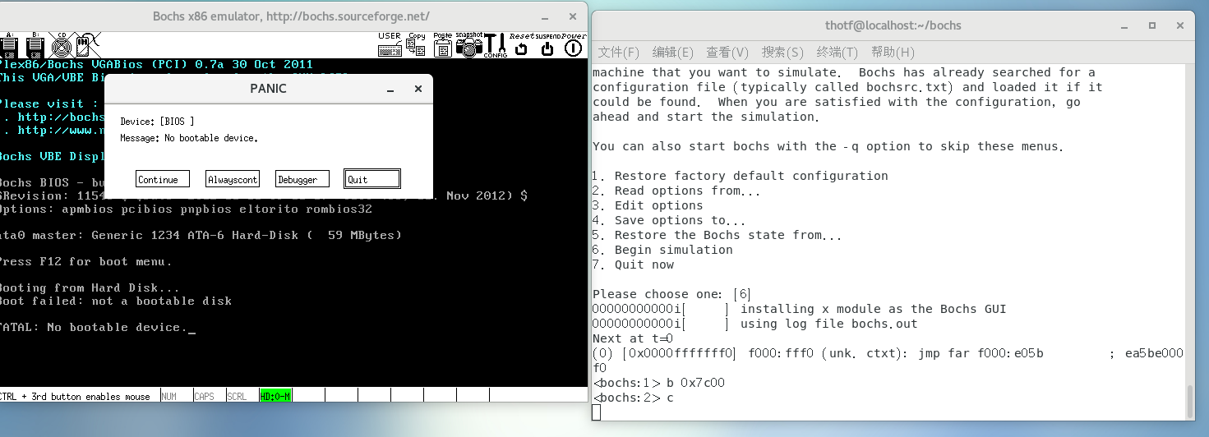The width and height of the screenshot is (1209, 437).
Task: Take a snapshot with the camera icon
Action: [x=469, y=44]
